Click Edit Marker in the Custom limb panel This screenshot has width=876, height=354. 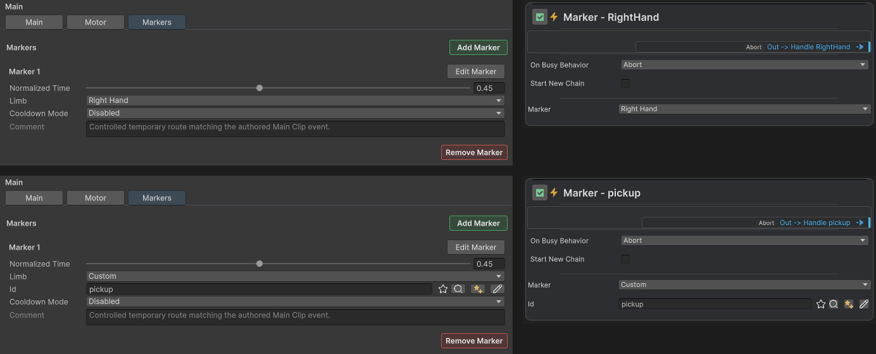(476, 247)
